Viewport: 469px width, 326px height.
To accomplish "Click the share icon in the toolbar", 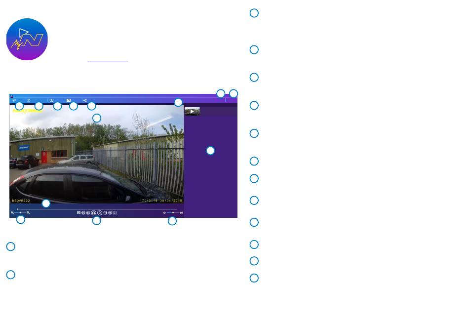I will tap(85, 100).
